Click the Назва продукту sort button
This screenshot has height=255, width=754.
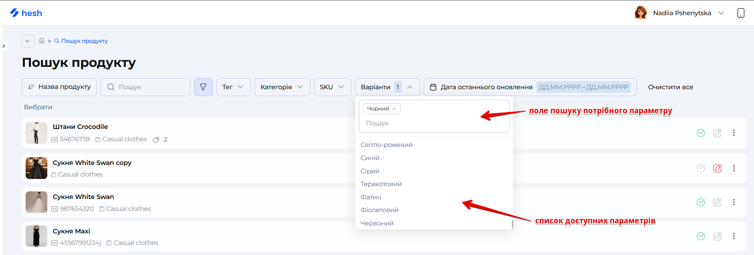[x=59, y=87]
